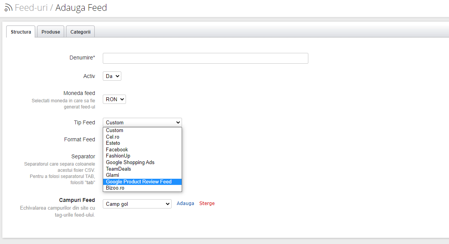449x244 pixels.
Task: Choose Facebook feed type option
Action: (142, 149)
